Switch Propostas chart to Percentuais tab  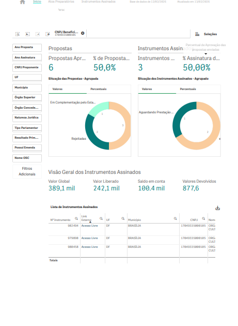pyautogui.click(x=99, y=89)
